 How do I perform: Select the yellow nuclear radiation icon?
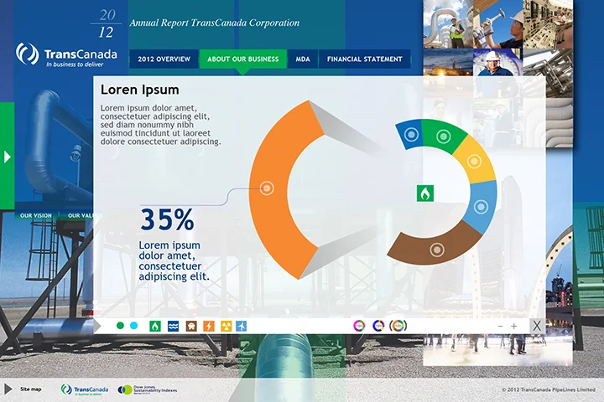pos(226,327)
